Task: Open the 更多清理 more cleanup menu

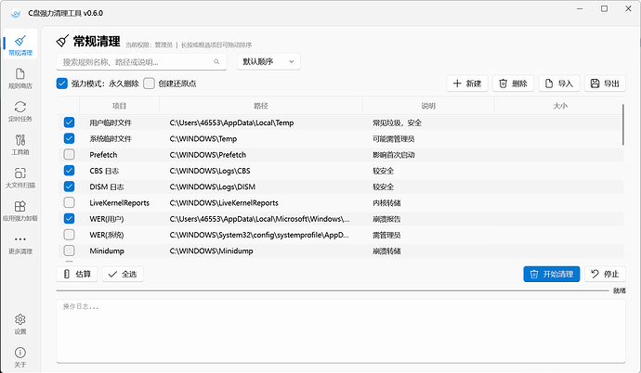Action: (20, 244)
